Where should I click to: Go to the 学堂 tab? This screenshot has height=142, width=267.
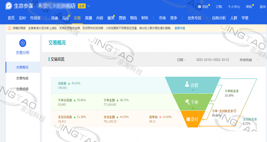tap(245, 18)
